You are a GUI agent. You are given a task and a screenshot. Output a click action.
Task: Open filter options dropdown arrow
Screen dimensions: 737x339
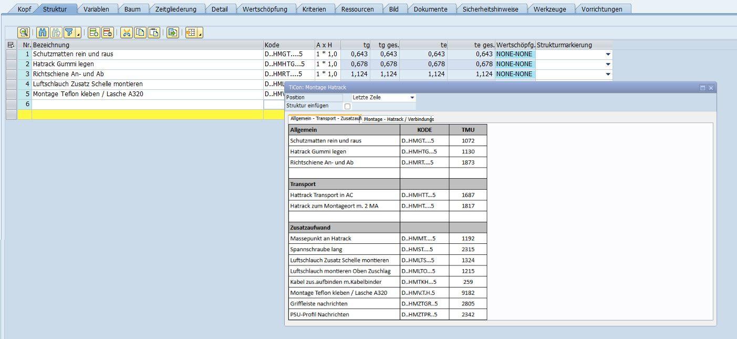click(79, 34)
